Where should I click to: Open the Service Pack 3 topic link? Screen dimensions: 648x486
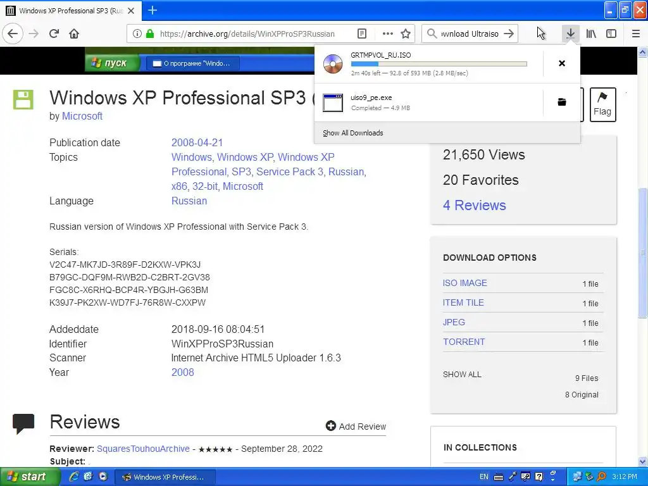pos(290,171)
